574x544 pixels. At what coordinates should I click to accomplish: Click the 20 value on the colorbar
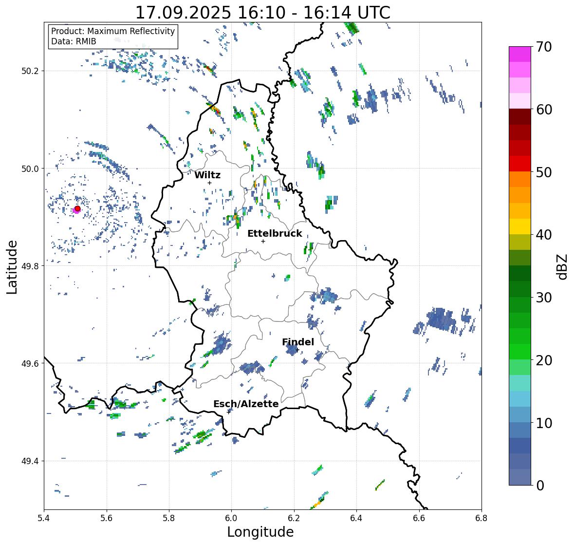pos(543,360)
